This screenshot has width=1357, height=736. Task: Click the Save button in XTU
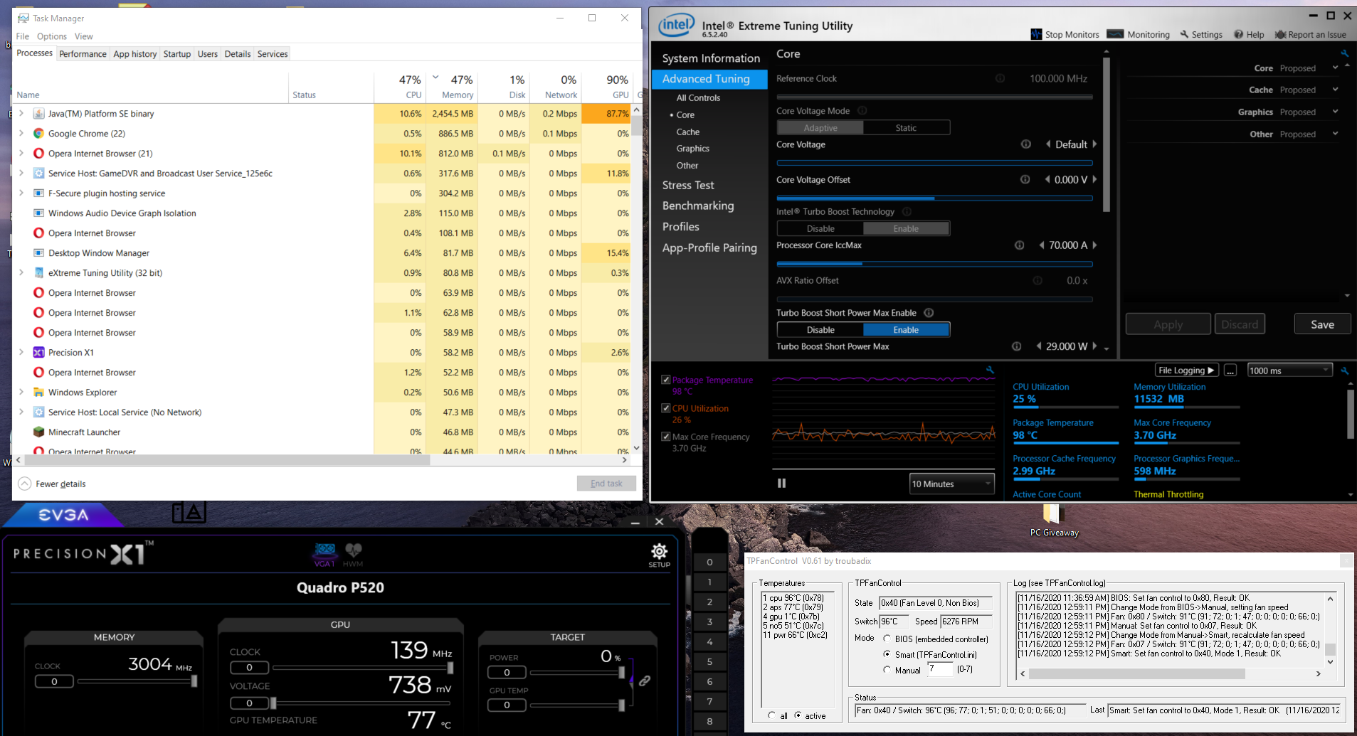pyautogui.click(x=1322, y=324)
